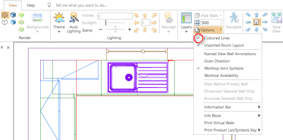Image resolution: width=283 pixels, height=140 pixels.
Task: Click the Navigate walking figure tool
Action: (x=234, y=21)
